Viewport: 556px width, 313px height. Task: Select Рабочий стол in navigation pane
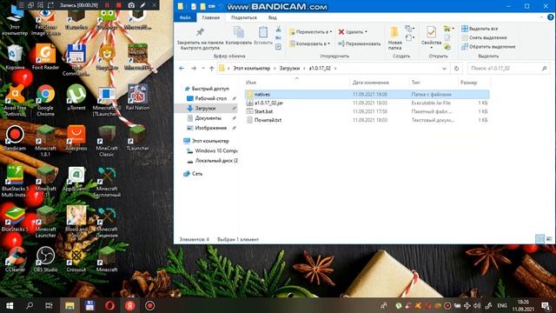click(x=210, y=98)
